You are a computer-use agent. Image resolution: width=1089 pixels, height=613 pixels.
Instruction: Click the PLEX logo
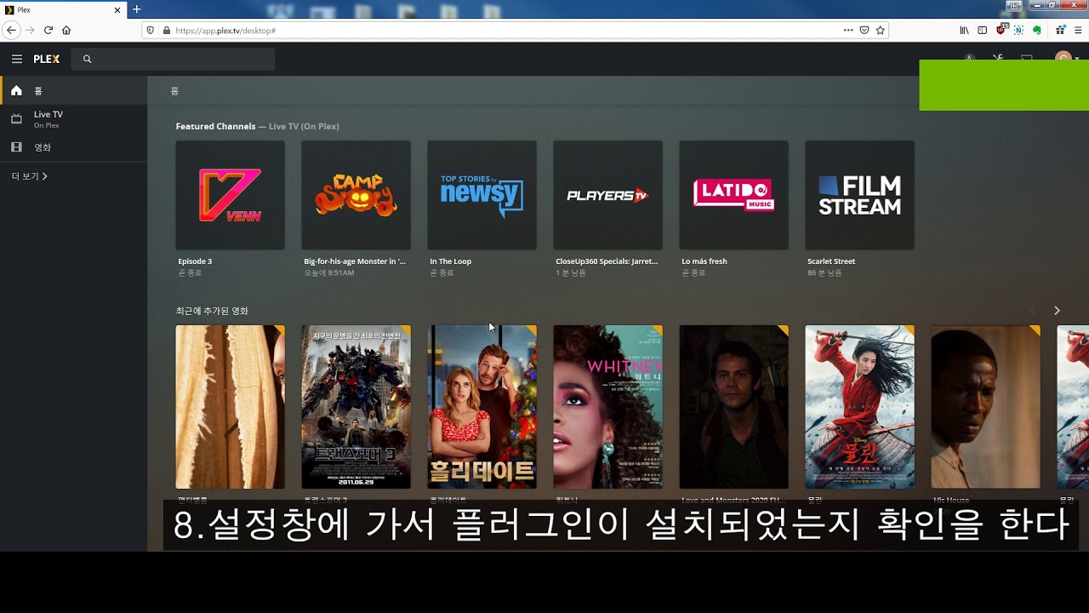coord(47,59)
